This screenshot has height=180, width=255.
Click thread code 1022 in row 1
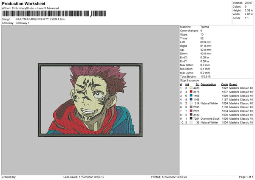[225, 88]
